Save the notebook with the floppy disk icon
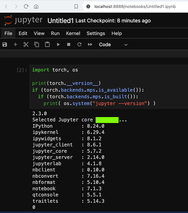The height and width of the screenshot is (213, 188). 5,44
